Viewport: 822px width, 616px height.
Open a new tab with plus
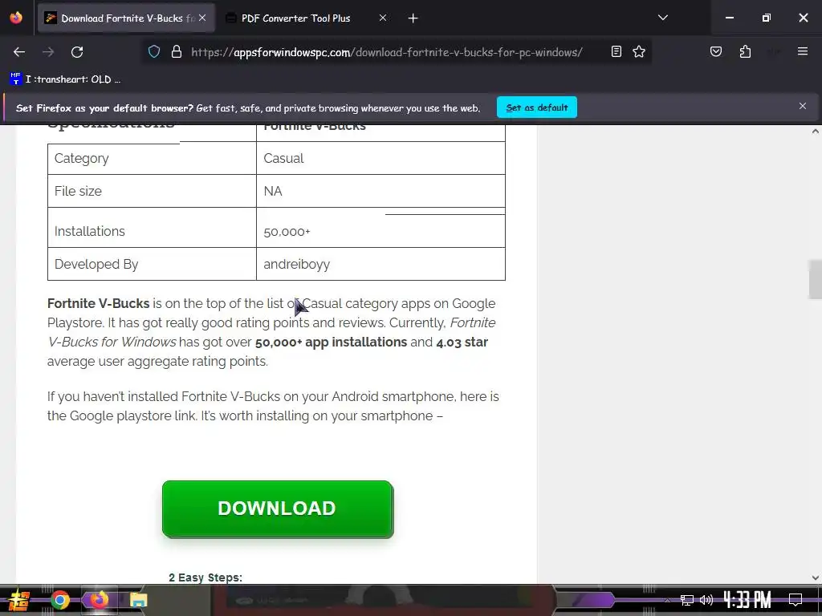[x=413, y=18]
